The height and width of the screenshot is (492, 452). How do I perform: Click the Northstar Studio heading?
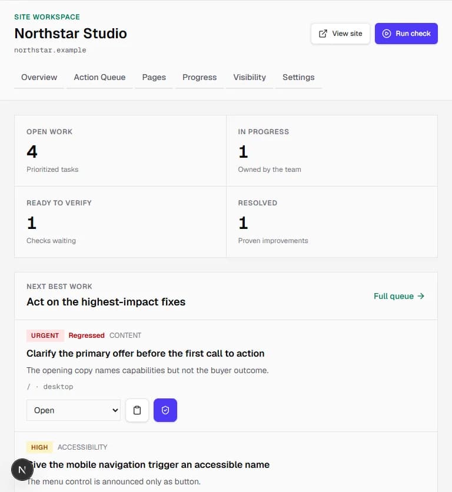tap(71, 34)
